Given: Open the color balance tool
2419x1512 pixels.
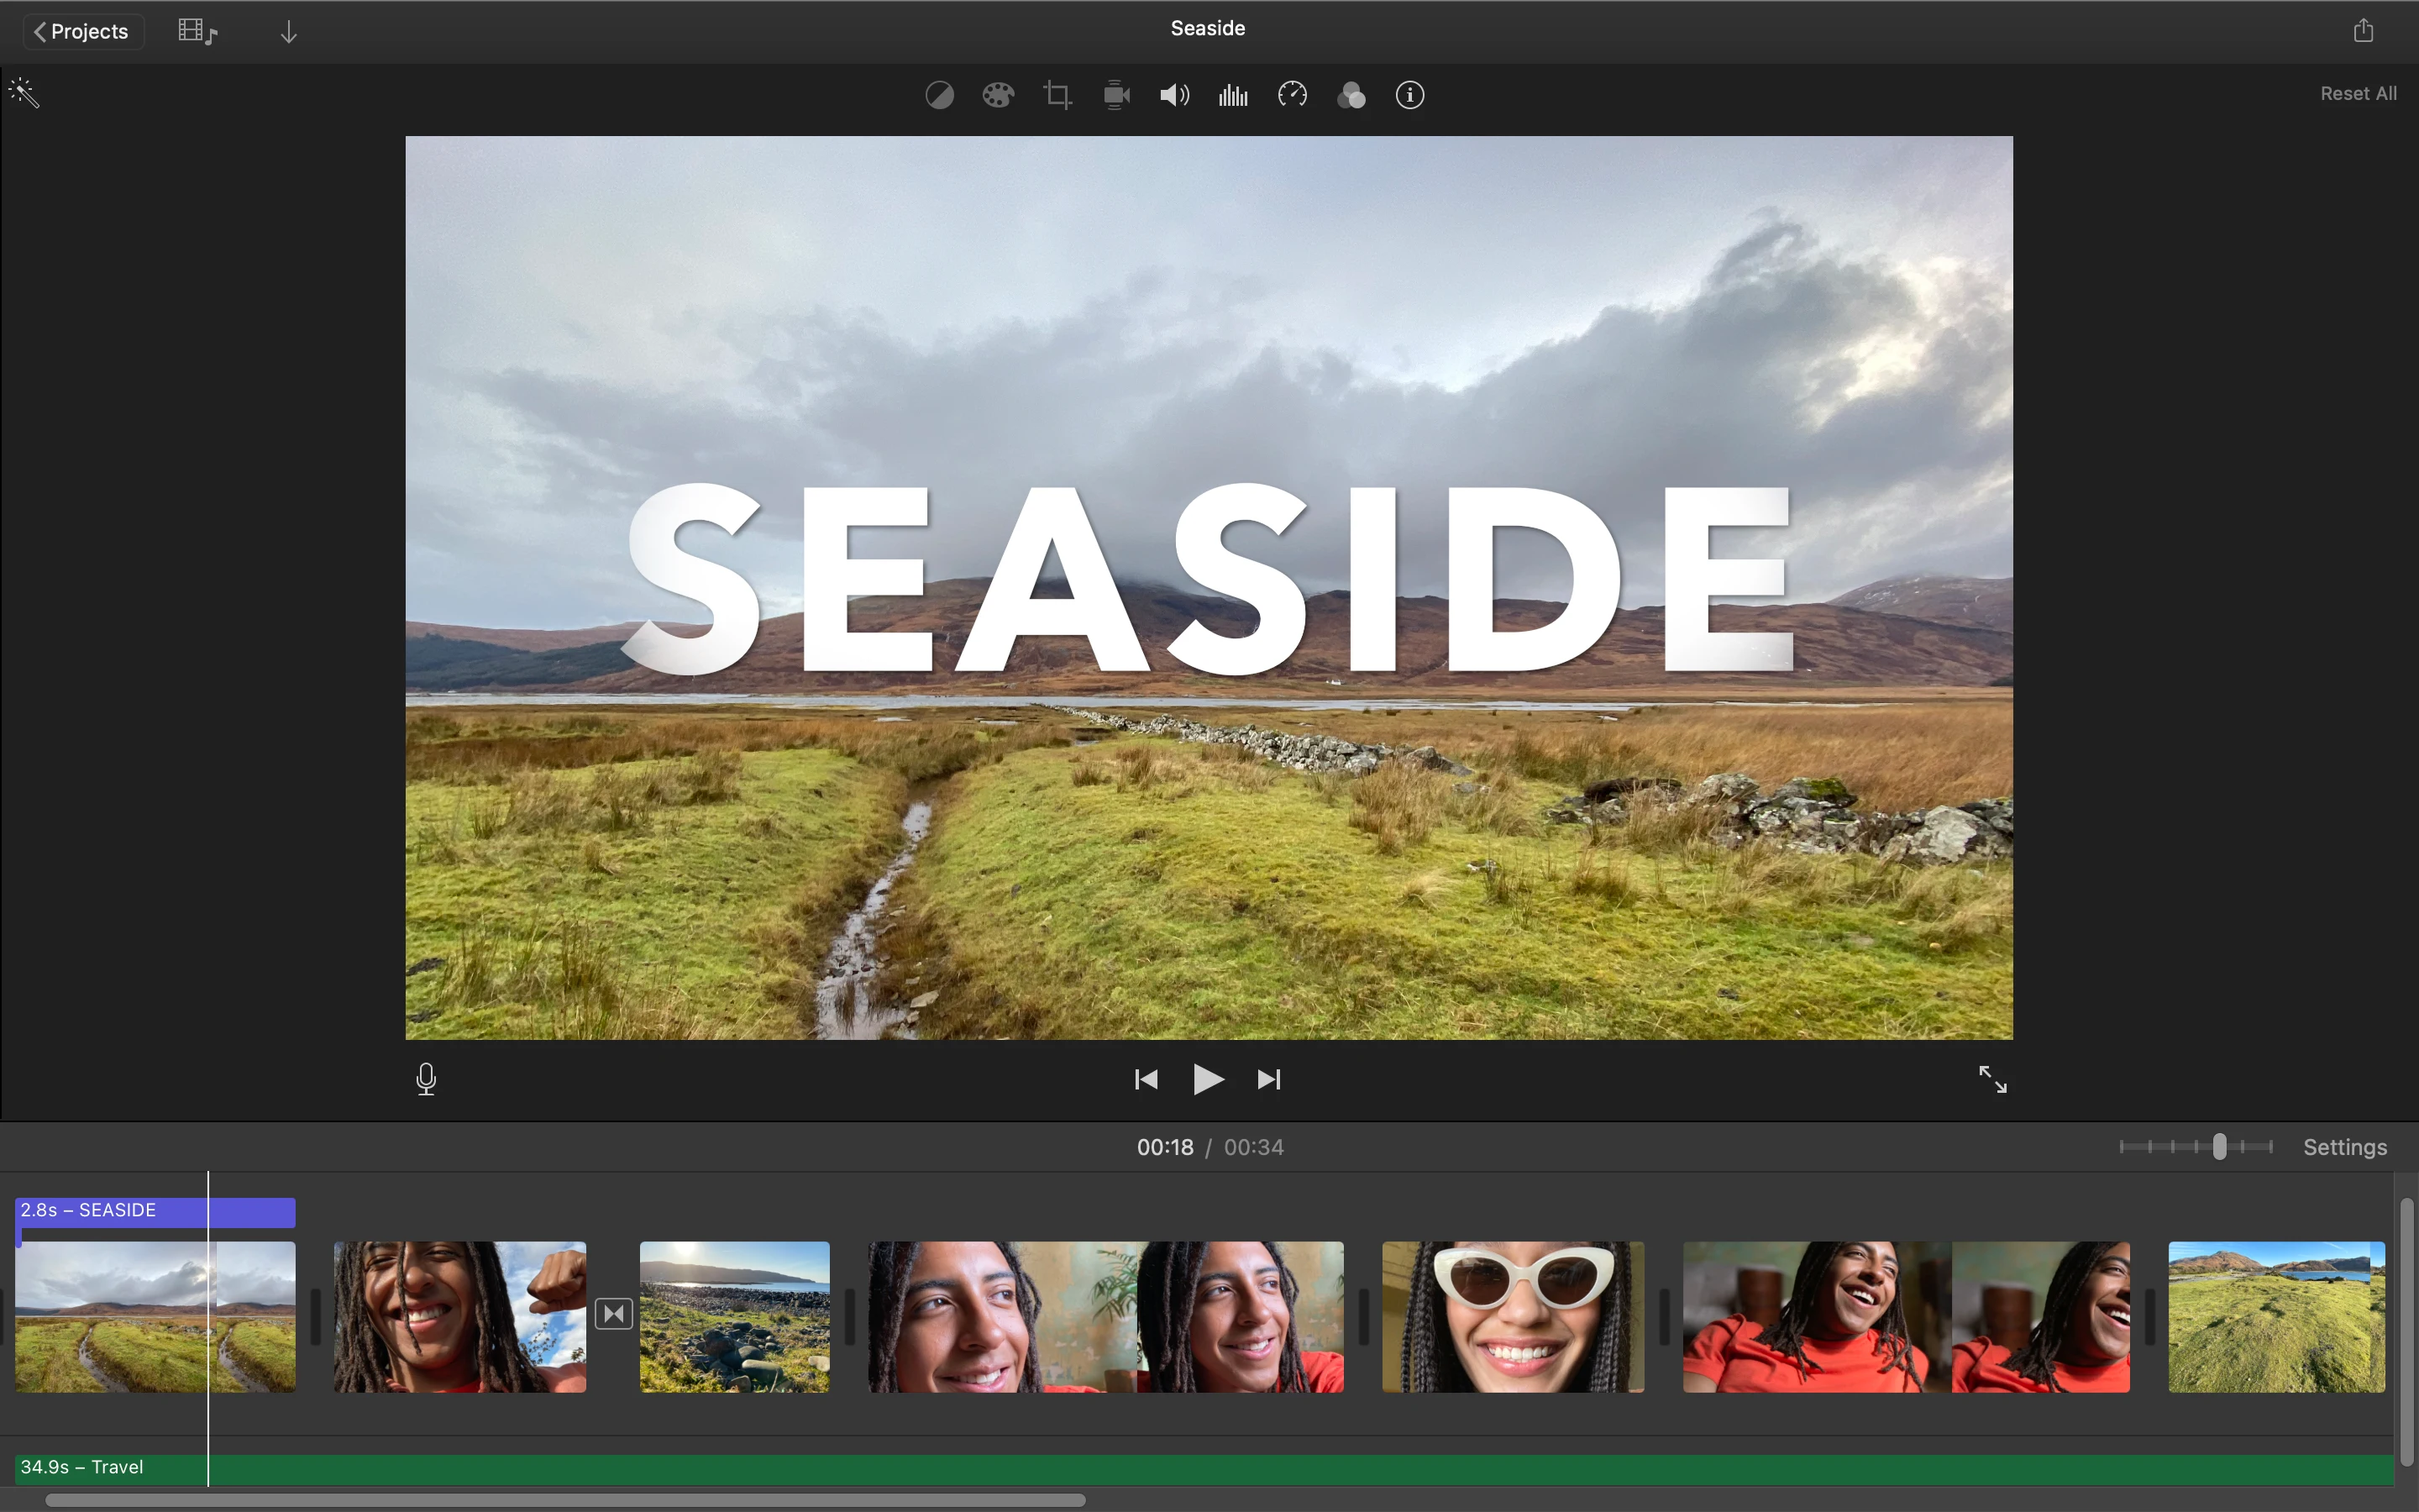Looking at the screenshot, I should (x=938, y=94).
